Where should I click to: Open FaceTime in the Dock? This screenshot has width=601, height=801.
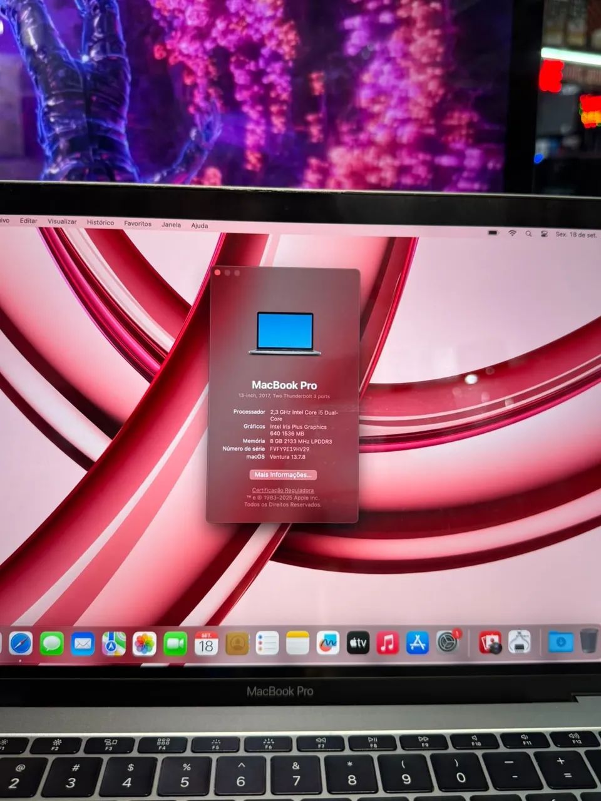tap(175, 643)
